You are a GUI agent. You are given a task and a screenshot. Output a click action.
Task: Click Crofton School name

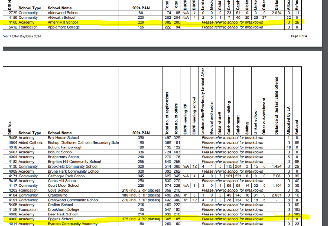pyautogui.click(x=60, y=205)
